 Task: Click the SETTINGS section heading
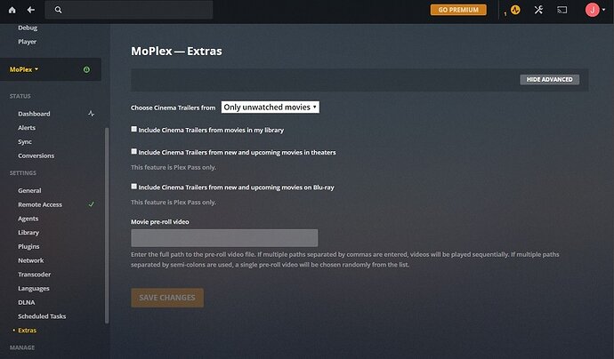coord(23,173)
